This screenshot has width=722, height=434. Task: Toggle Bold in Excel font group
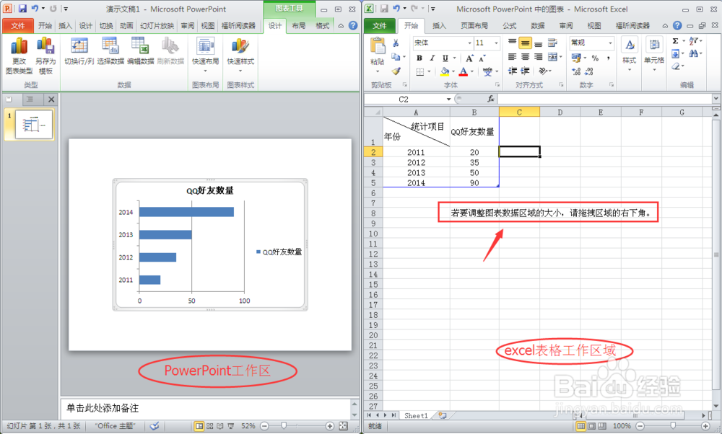(x=419, y=58)
